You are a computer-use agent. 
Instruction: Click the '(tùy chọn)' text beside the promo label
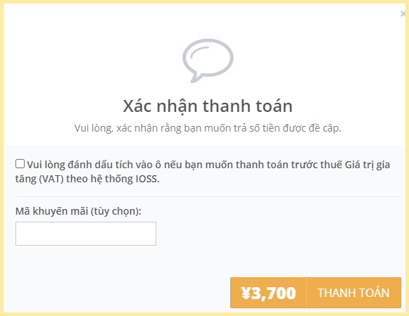click(116, 211)
